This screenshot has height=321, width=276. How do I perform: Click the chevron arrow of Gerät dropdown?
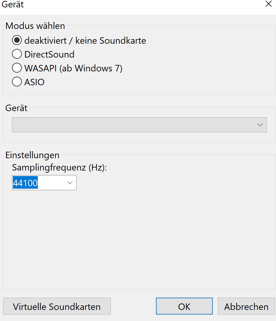[x=260, y=125]
